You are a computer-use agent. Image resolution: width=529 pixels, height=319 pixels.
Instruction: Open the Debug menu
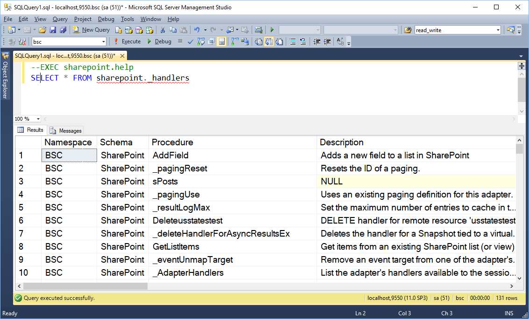(106, 19)
